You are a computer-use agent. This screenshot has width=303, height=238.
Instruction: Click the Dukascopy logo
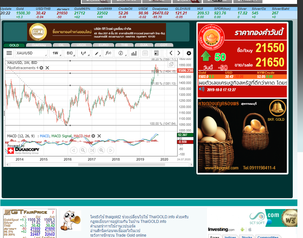point(23,150)
